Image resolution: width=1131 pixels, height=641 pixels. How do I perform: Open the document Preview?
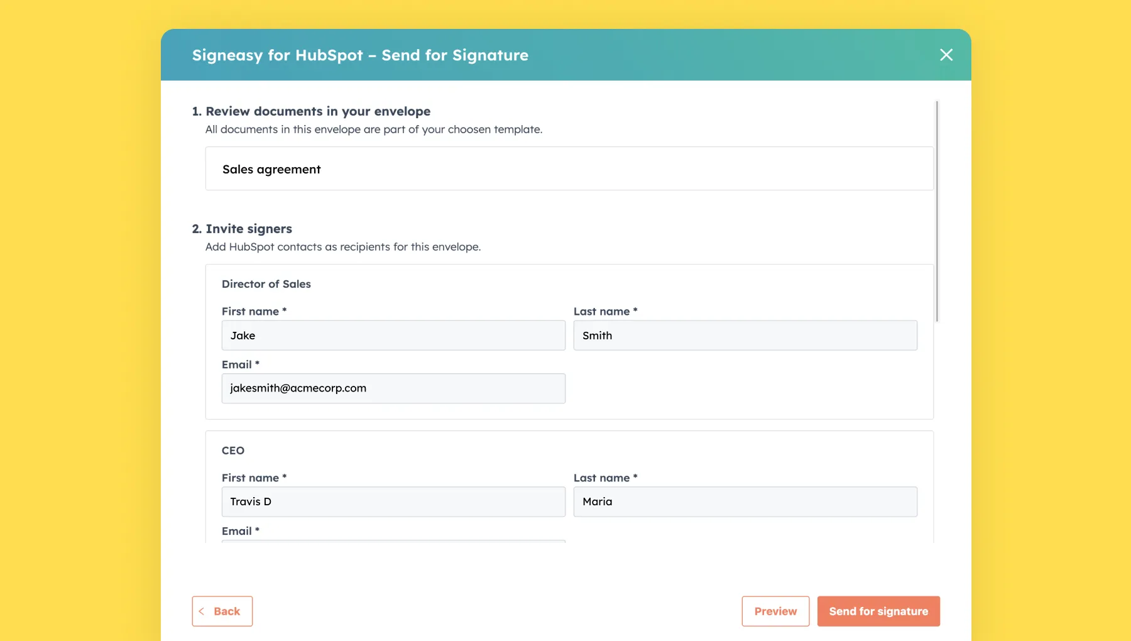click(775, 611)
